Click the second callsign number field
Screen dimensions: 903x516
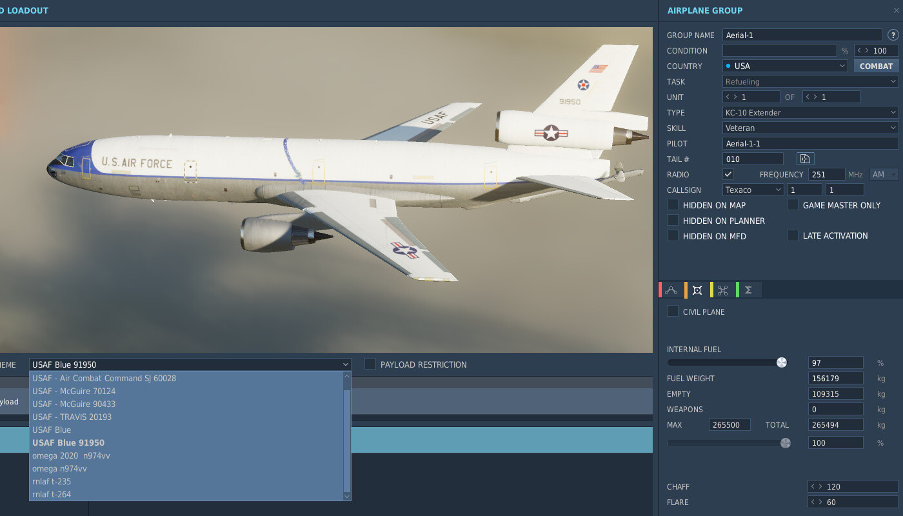tap(845, 190)
